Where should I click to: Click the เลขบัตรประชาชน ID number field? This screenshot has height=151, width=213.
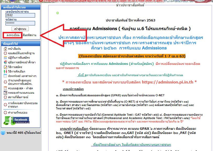click(20, 15)
